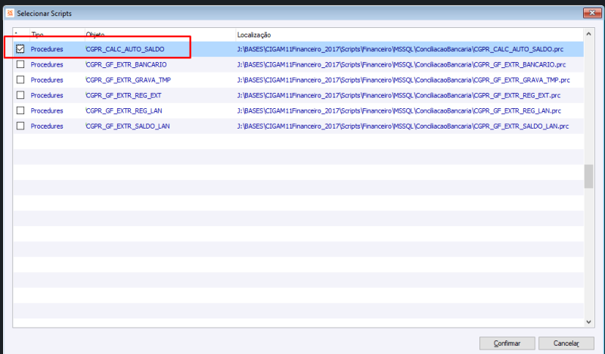
Task: Click the path ending CGPR_GF_EXTR_GRAVA_TMP.prc
Action: tap(403, 80)
